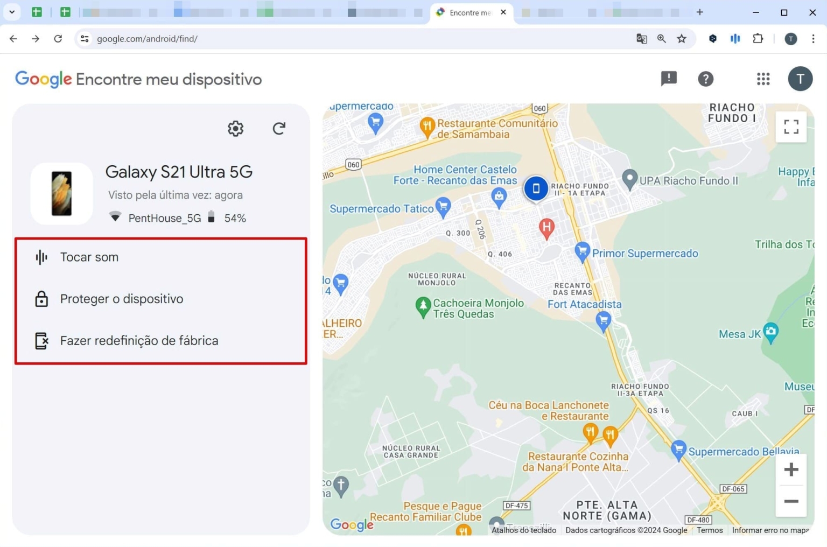Screen dimensions: 827x547
Task: Zoom in using the map plus control
Action: (x=791, y=469)
